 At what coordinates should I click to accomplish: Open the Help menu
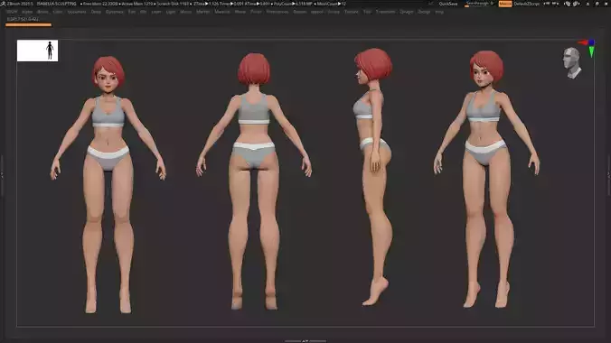coord(439,12)
